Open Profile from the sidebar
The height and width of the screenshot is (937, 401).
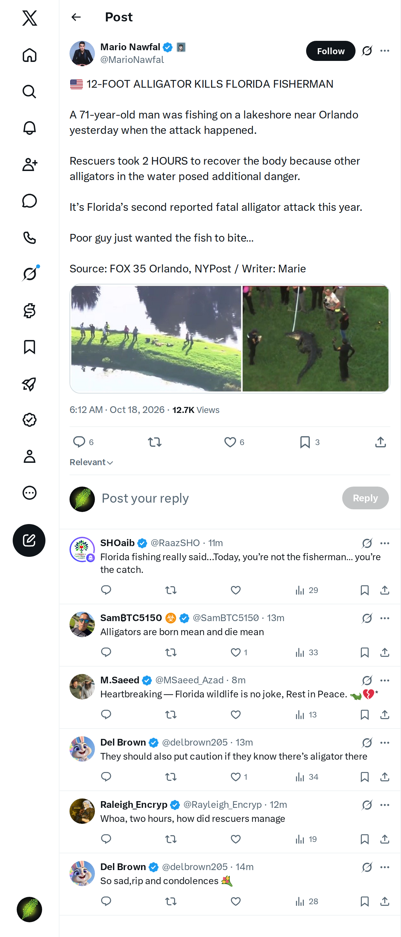click(x=29, y=456)
